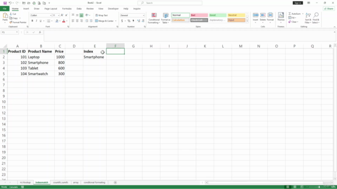Apply percent style
337x189 pixels.
(x=128, y=21)
